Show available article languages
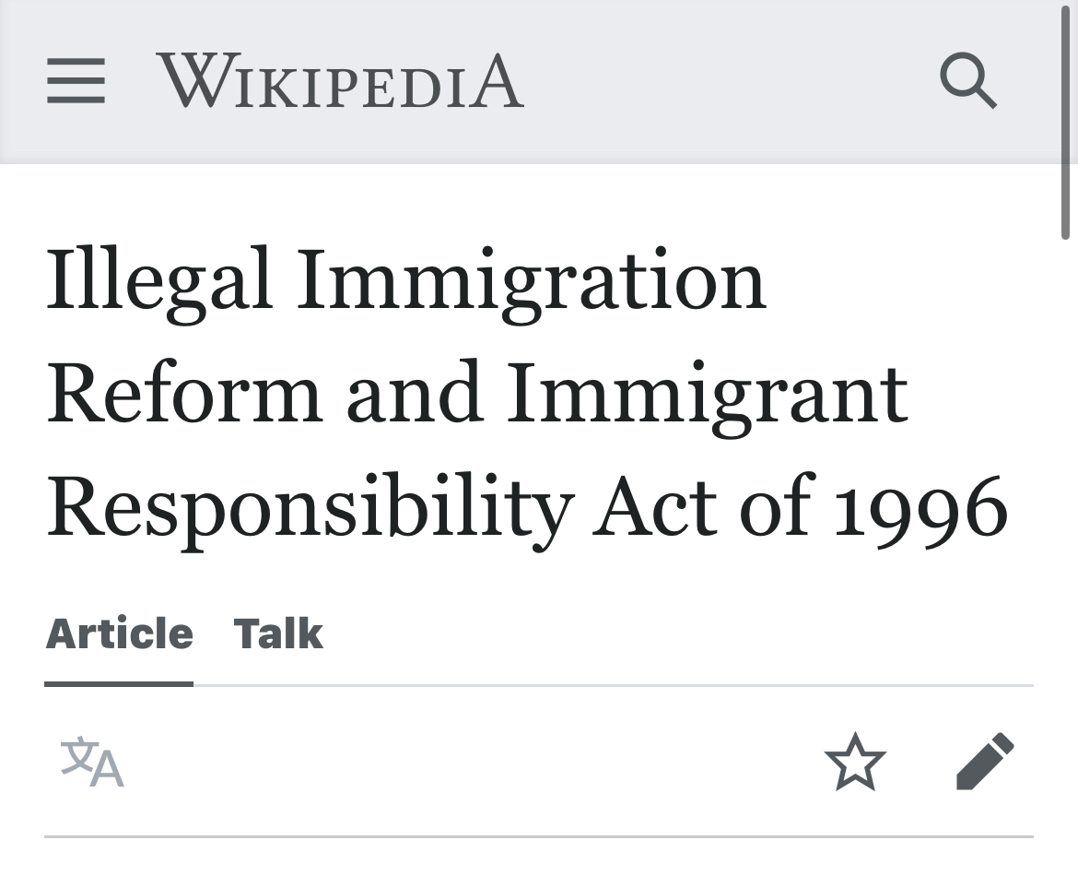Screen dimensions: 1078x876 click(x=91, y=762)
